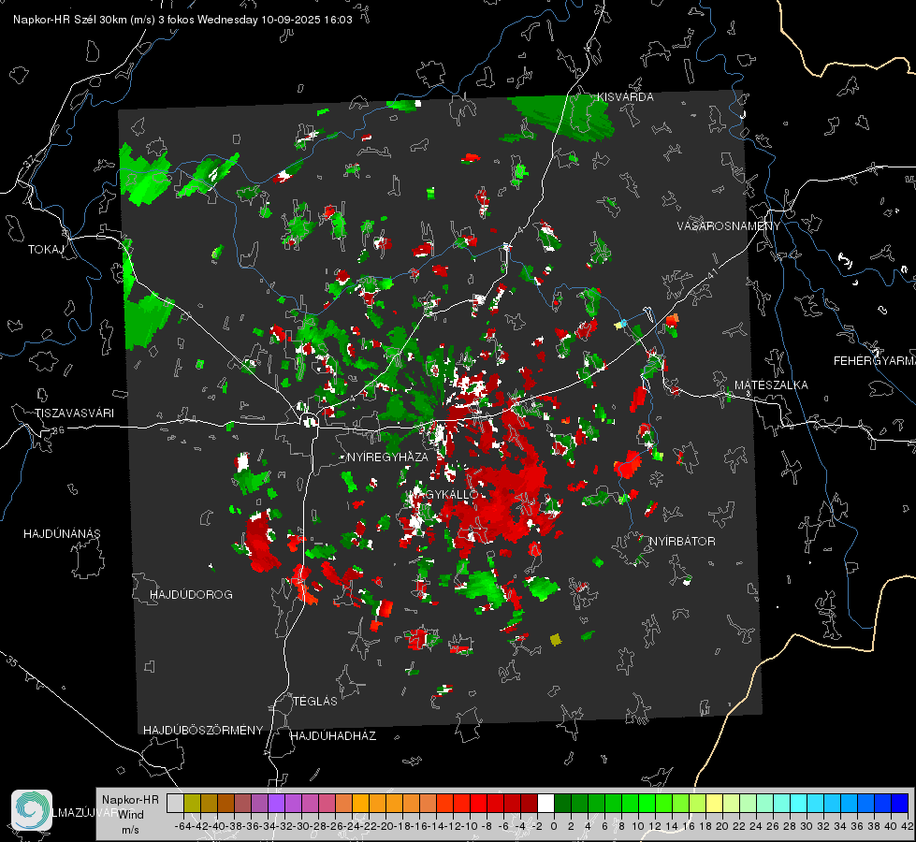Click the NAGYKÁLLÓ town label
The width and height of the screenshot is (916, 842).
click(x=443, y=494)
